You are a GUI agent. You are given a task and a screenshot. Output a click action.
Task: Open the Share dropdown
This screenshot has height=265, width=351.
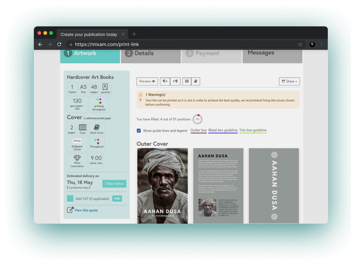(289, 81)
